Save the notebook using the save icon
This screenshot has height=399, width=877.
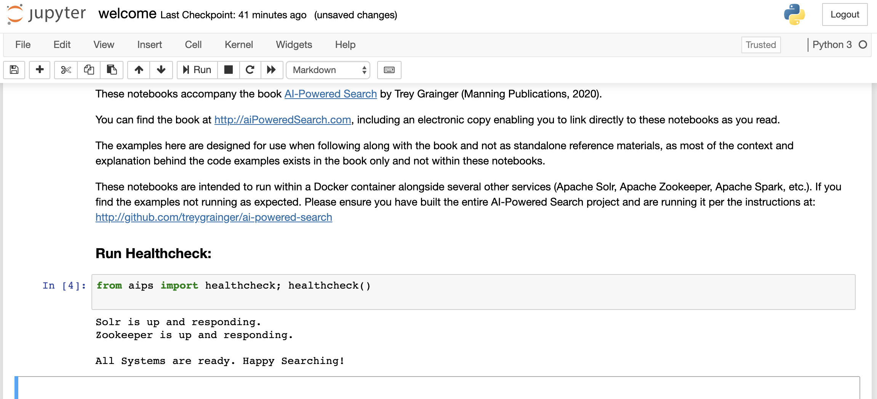(14, 70)
